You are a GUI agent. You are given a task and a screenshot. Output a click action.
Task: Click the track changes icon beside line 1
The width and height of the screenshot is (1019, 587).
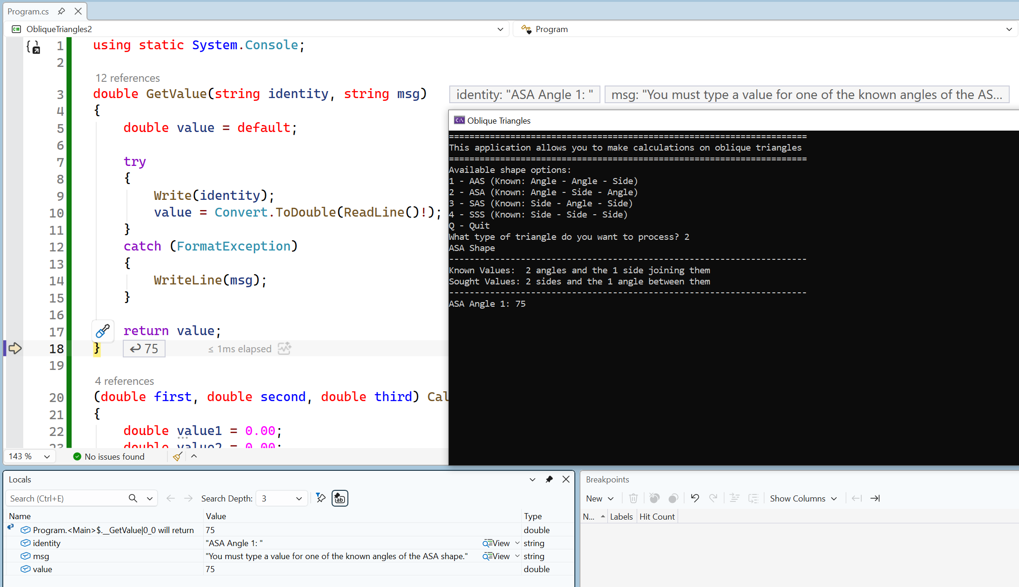33,46
